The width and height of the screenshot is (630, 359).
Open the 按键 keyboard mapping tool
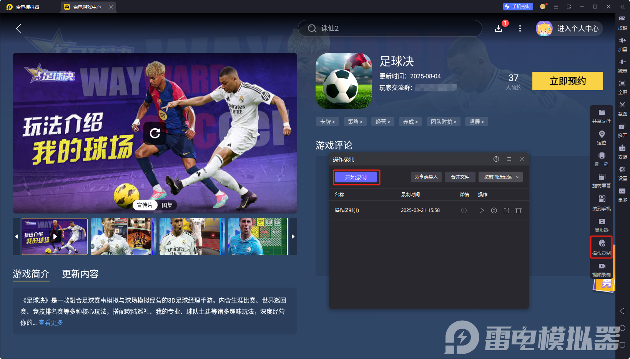pos(622,23)
